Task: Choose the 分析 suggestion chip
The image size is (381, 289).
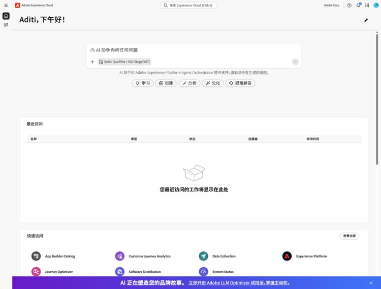Action: 189,83
